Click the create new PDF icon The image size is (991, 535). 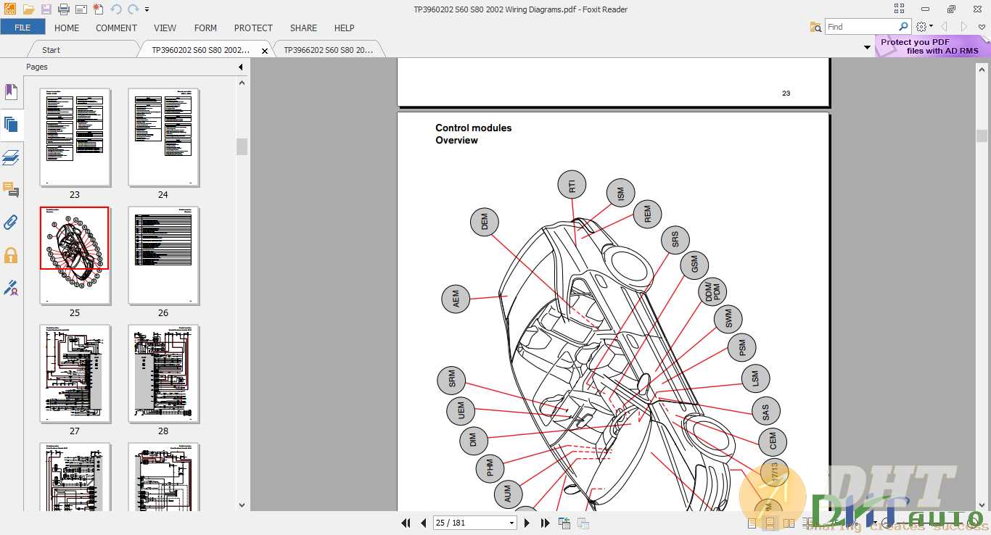tap(99, 9)
